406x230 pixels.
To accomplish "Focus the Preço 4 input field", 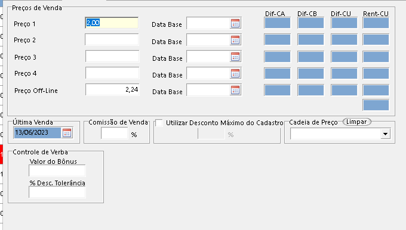I will pos(112,73).
